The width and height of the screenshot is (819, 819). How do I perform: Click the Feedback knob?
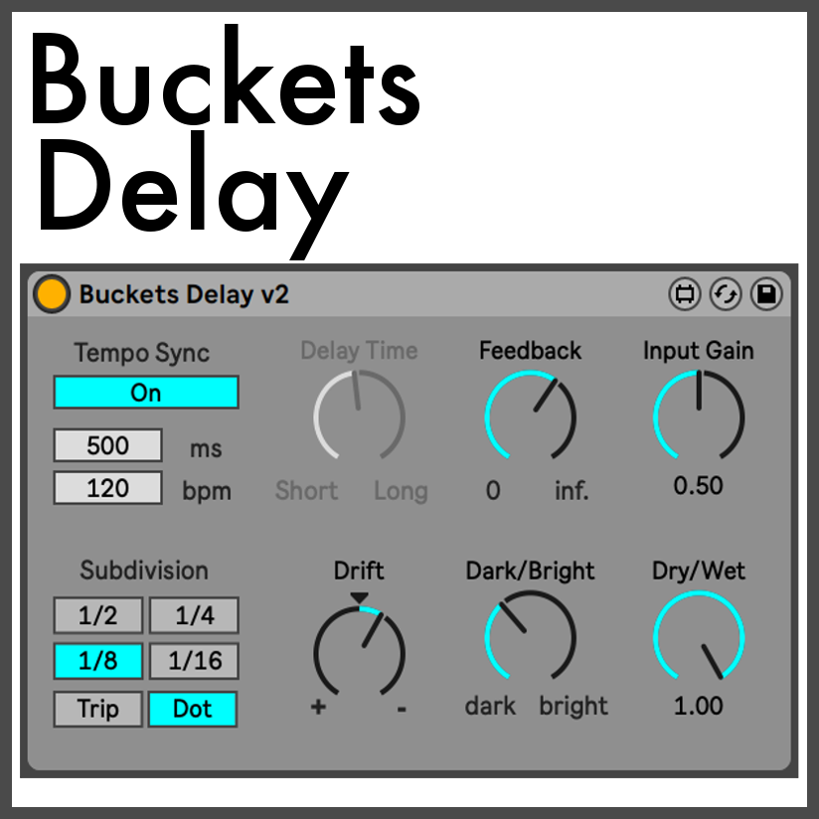(530, 416)
